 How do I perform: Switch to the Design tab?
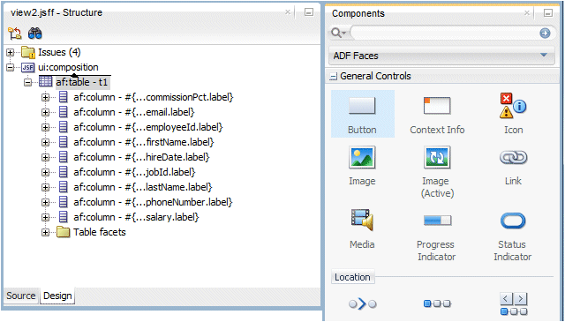(x=57, y=296)
